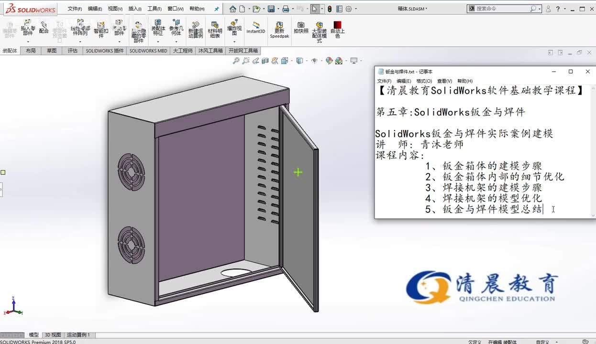Open the 工具(T) menu in SolidWorks

click(155, 9)
